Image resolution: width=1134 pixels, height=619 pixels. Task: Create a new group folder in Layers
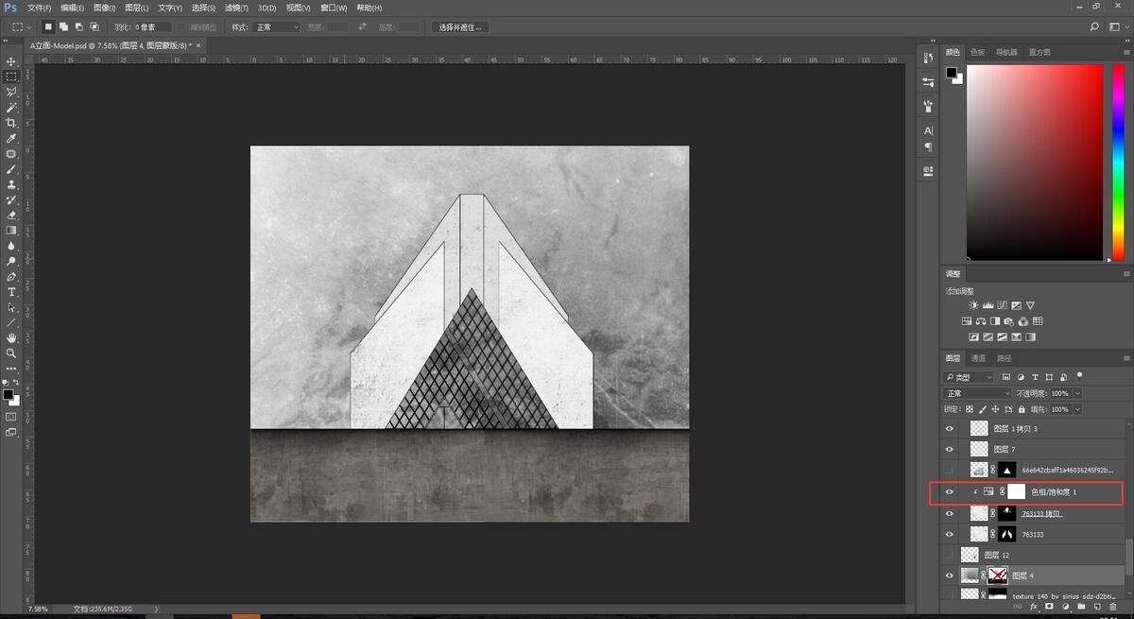(1081, 607)
